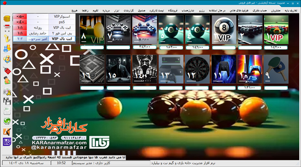Click the timer bar under station 4
Image resolution: width=301 pixels, height=167 pixels.
click(x=197, y=48)
